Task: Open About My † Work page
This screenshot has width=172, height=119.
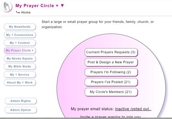Action: pyautogui.click(x=20, y=83)
